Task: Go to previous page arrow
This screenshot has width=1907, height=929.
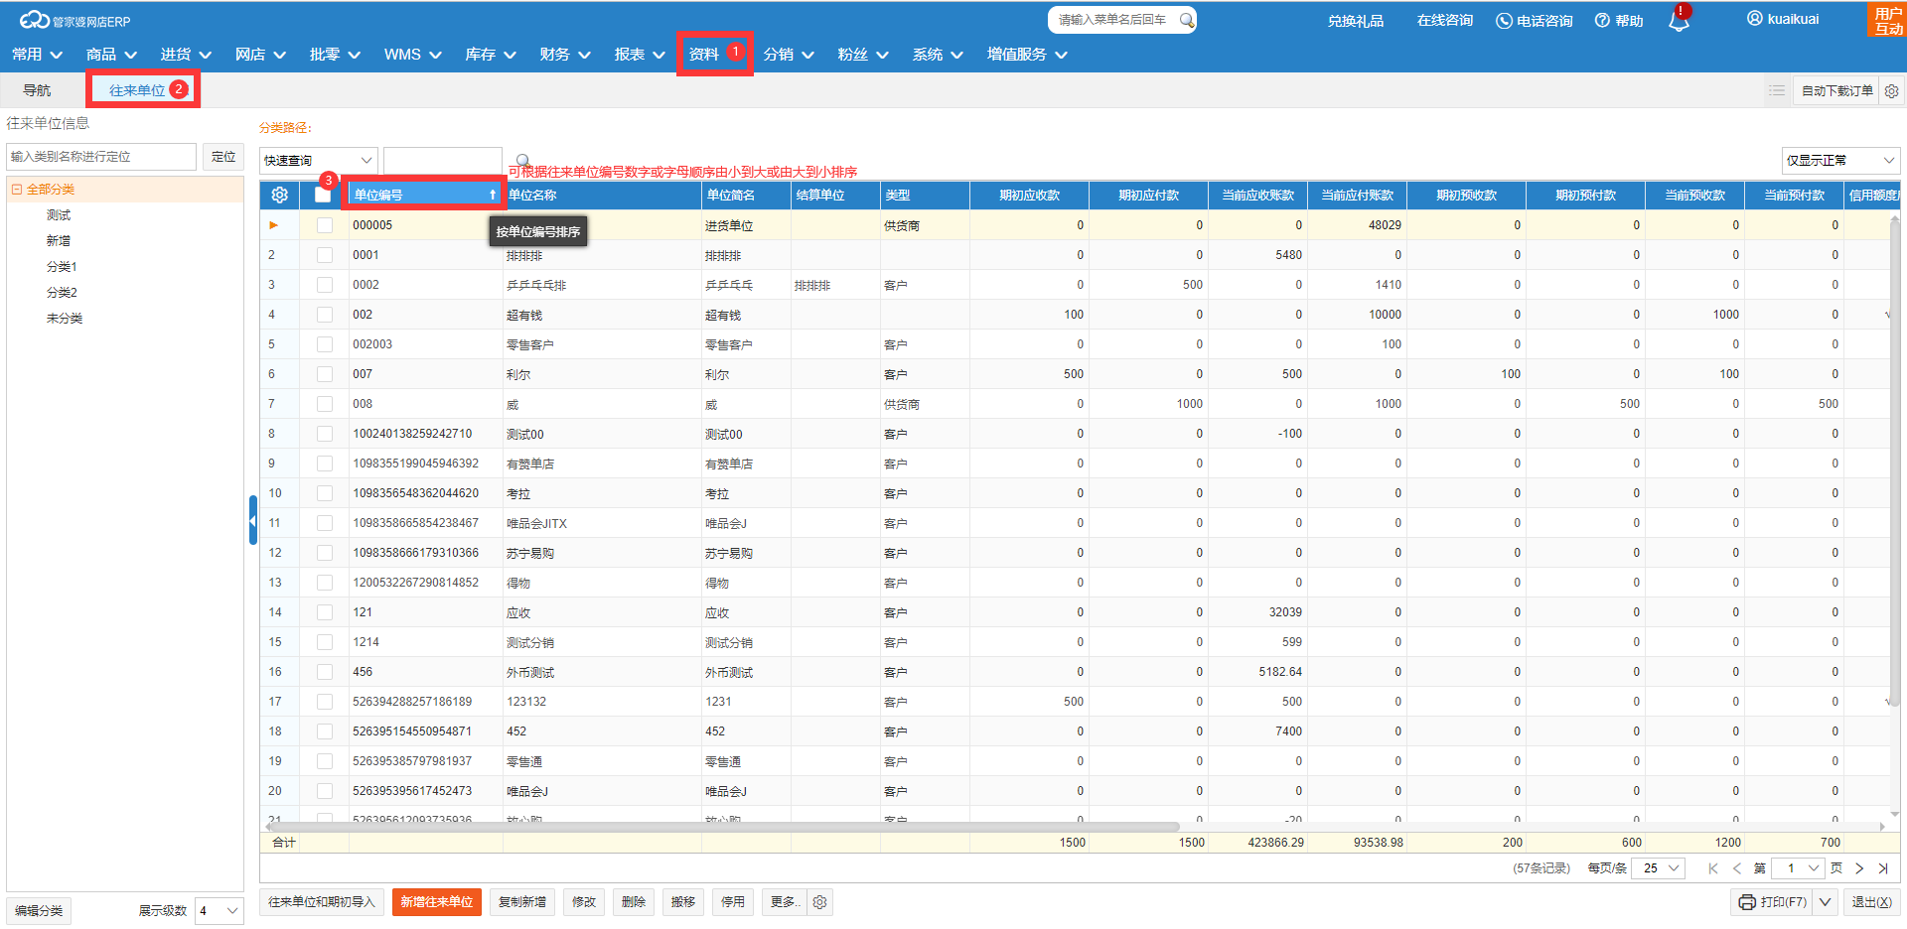Action: point(1736,868)
